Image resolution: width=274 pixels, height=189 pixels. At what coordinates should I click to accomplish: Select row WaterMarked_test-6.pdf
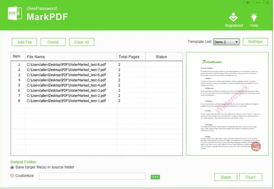[96, 75]
